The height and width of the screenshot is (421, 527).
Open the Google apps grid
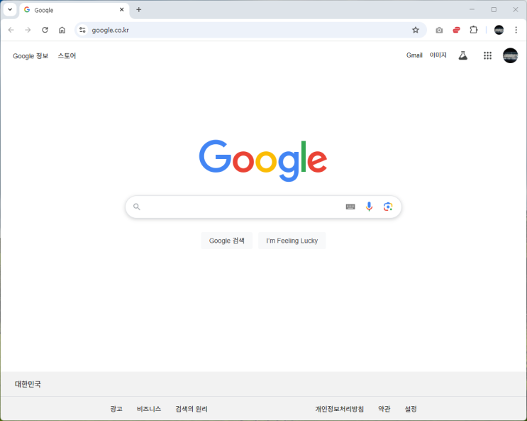tap(487, 55)
